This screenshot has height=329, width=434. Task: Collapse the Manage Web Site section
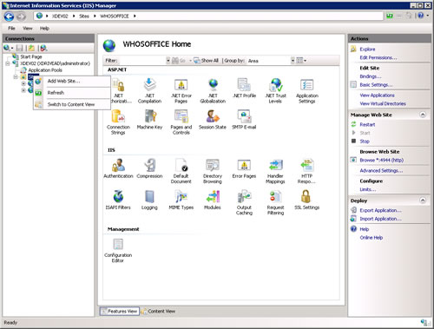pos(423,115)
